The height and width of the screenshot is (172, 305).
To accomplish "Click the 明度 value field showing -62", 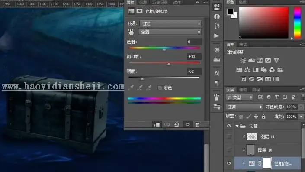I will coord(194,71).
